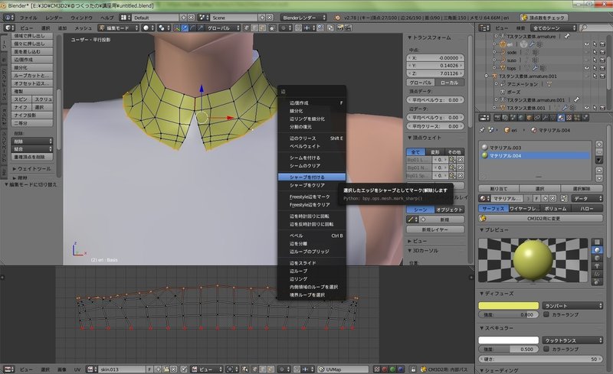Viewport: 613px width, 374px height.
Task: Click the snap magnet icon in 3D header
Action: coord(299,28)
